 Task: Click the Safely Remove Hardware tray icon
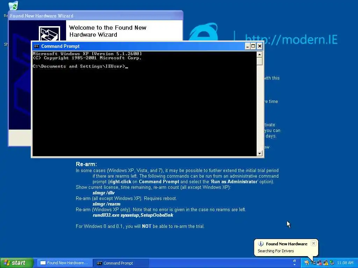332,263
